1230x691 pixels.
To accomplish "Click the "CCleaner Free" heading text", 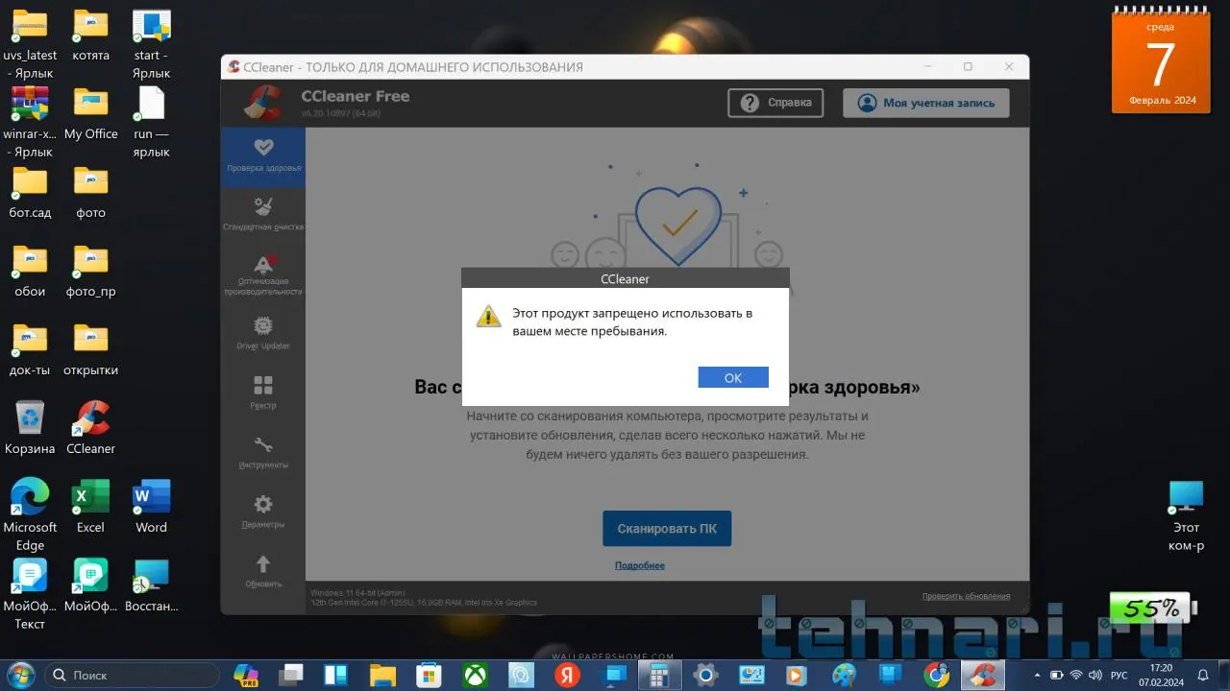I will tap(356, 96).
